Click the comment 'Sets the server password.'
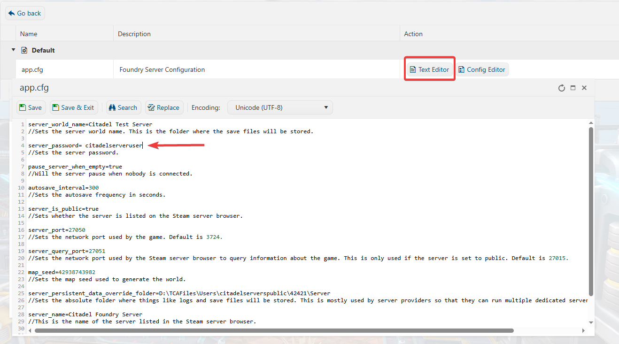This screenshot has width=619, height=344. click(73, 153)
